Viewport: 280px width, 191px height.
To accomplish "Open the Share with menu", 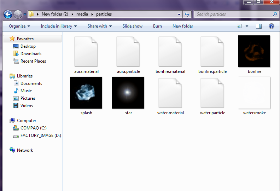I will pos(100,26).
